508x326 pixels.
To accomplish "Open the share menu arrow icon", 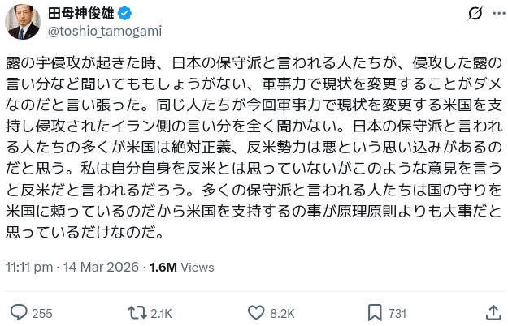I will [x=493, y=312].
